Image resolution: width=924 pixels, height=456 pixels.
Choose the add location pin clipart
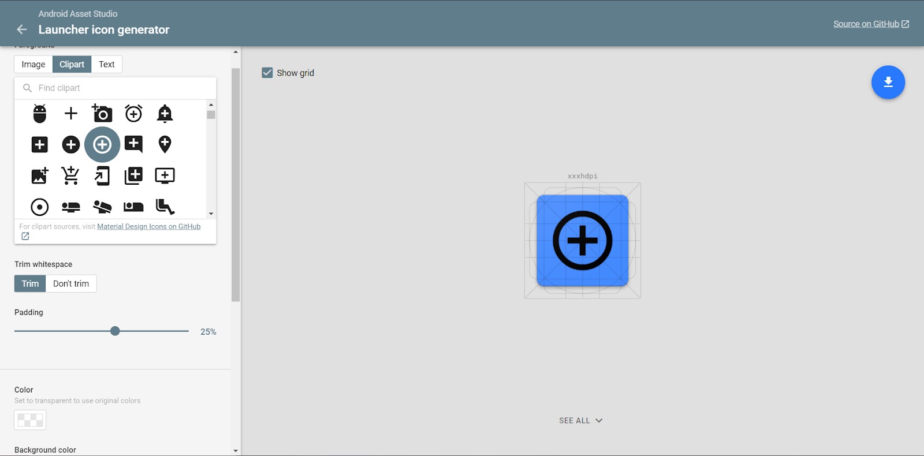pyautogui.click(x=165, y=144)
